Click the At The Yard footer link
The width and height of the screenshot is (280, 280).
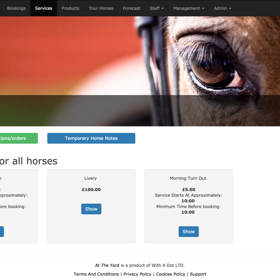pyautogui.click(x=107, y=265)
